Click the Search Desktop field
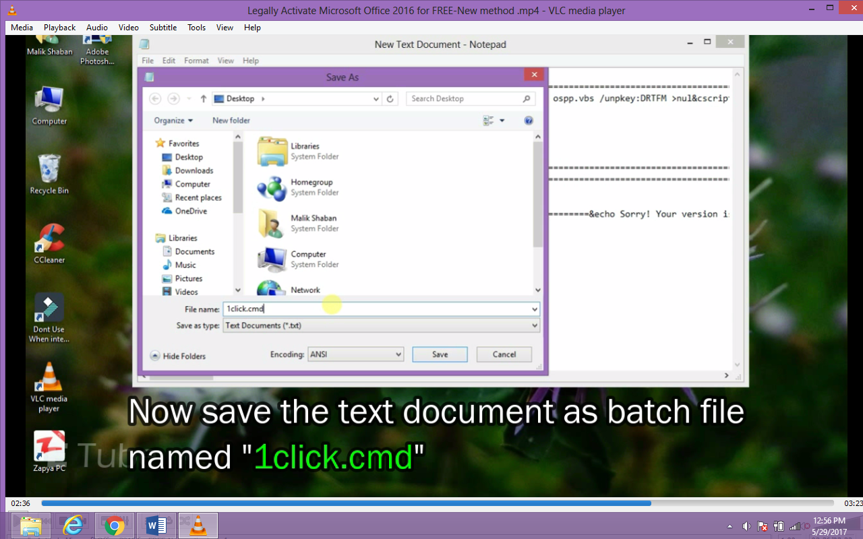Screen dimensions: 863x539 pyautogui.click(x=471, y=99)
